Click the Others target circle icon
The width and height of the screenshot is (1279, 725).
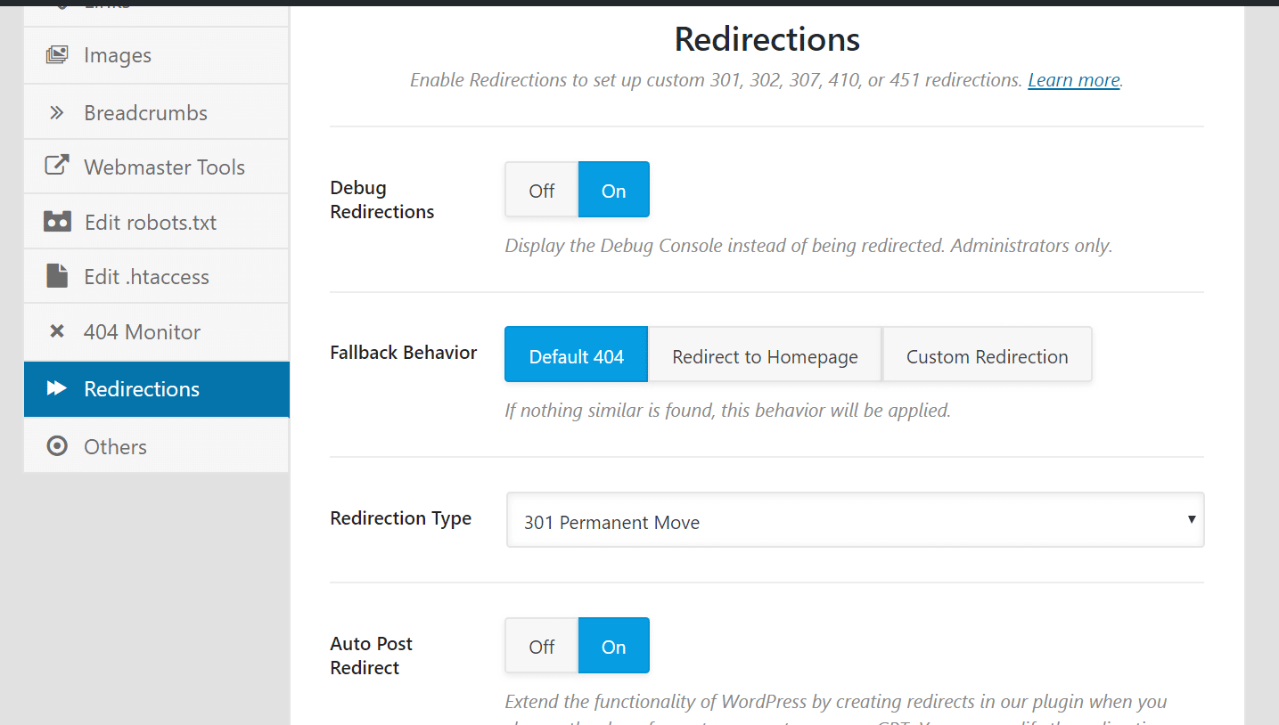click(x=57, y=446)
